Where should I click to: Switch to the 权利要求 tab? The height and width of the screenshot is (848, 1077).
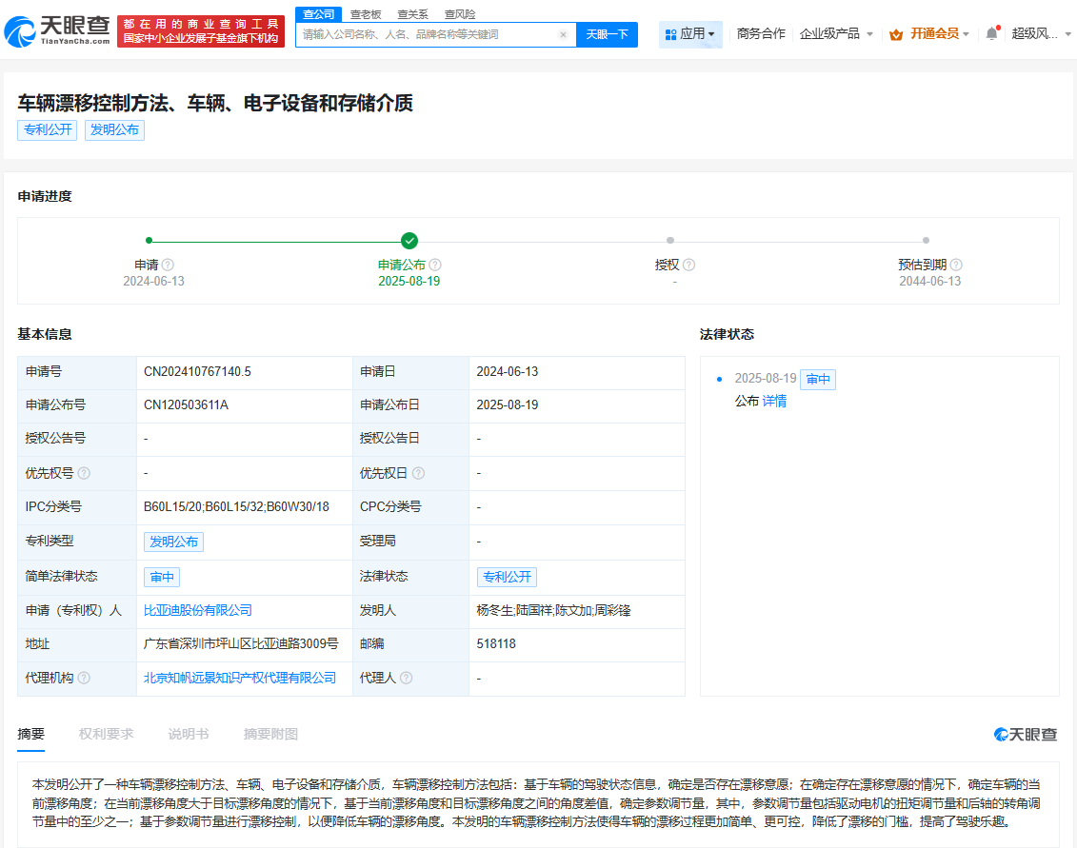(107, 734)
